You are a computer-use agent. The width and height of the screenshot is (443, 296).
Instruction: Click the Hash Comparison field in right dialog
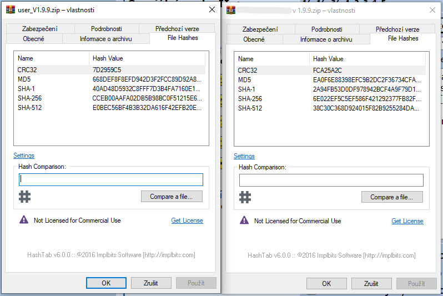[331, 180]
